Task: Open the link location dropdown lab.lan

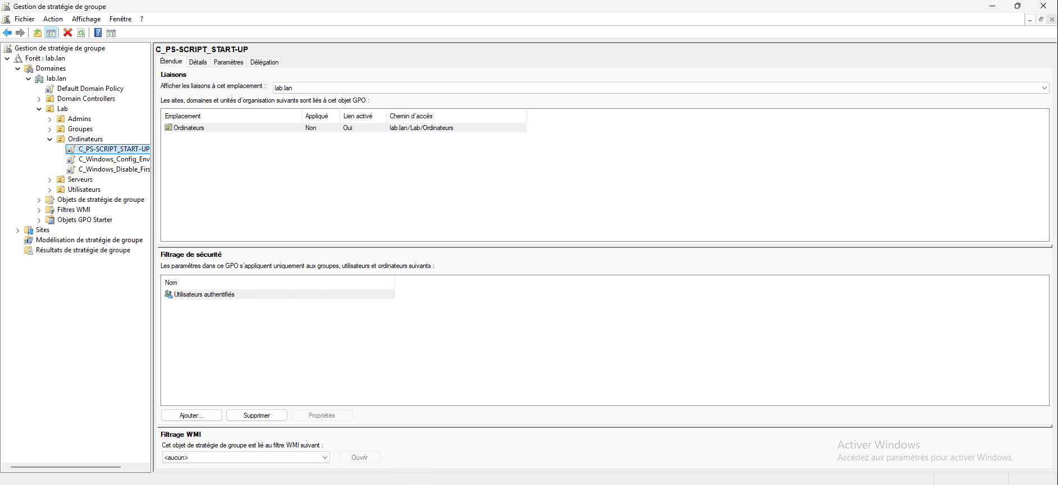Action: pyautogui.click(x=1044, y=88)
